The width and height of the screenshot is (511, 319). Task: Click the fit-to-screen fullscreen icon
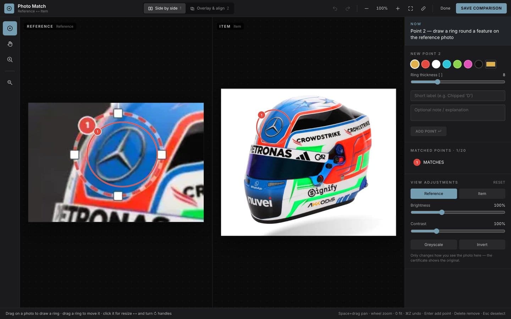[x=411, y=9]
